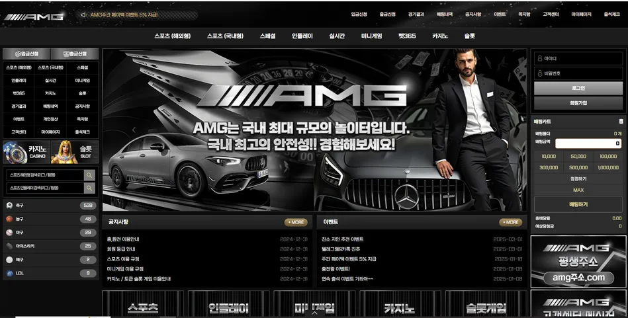This screenshot has height=318, width=628.
Task: Open the 슬롯 SLOT thumbnail in sidebar
Action: (75, 152)
